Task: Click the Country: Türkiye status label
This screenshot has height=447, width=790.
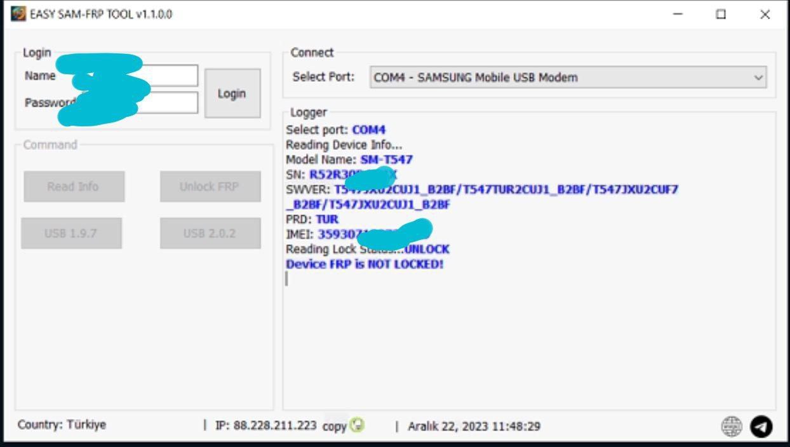Action: (x=62, y=425)
